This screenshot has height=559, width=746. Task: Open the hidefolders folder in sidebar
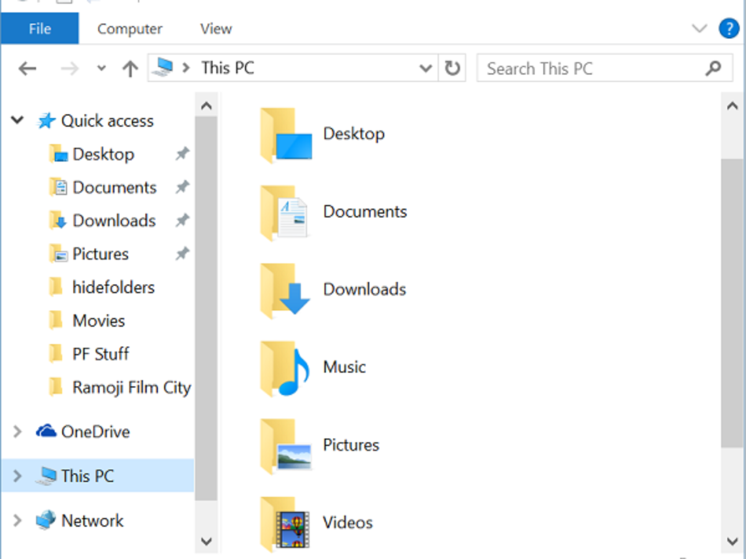113,288
